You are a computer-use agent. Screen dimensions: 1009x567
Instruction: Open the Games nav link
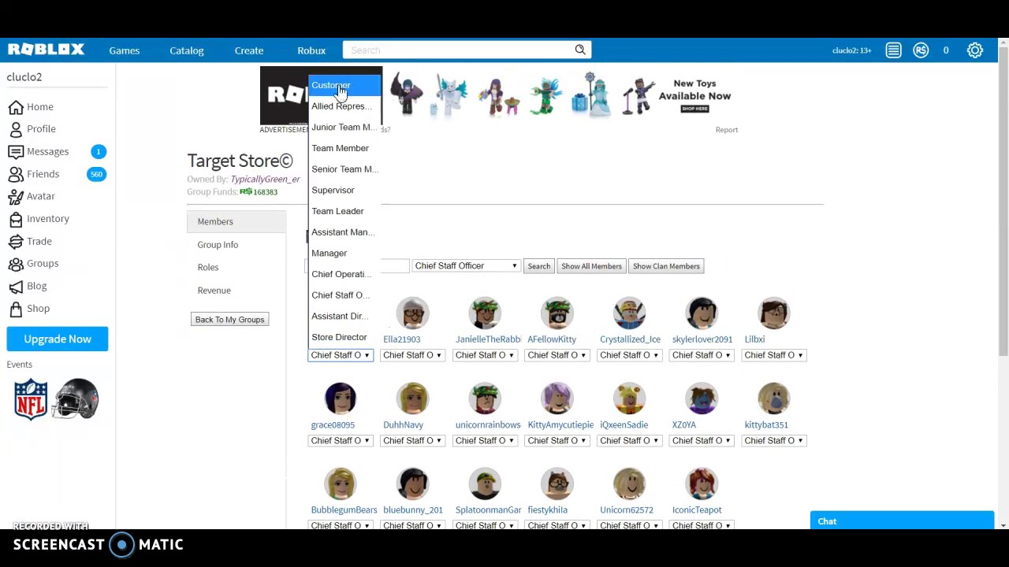coord(125,50)
